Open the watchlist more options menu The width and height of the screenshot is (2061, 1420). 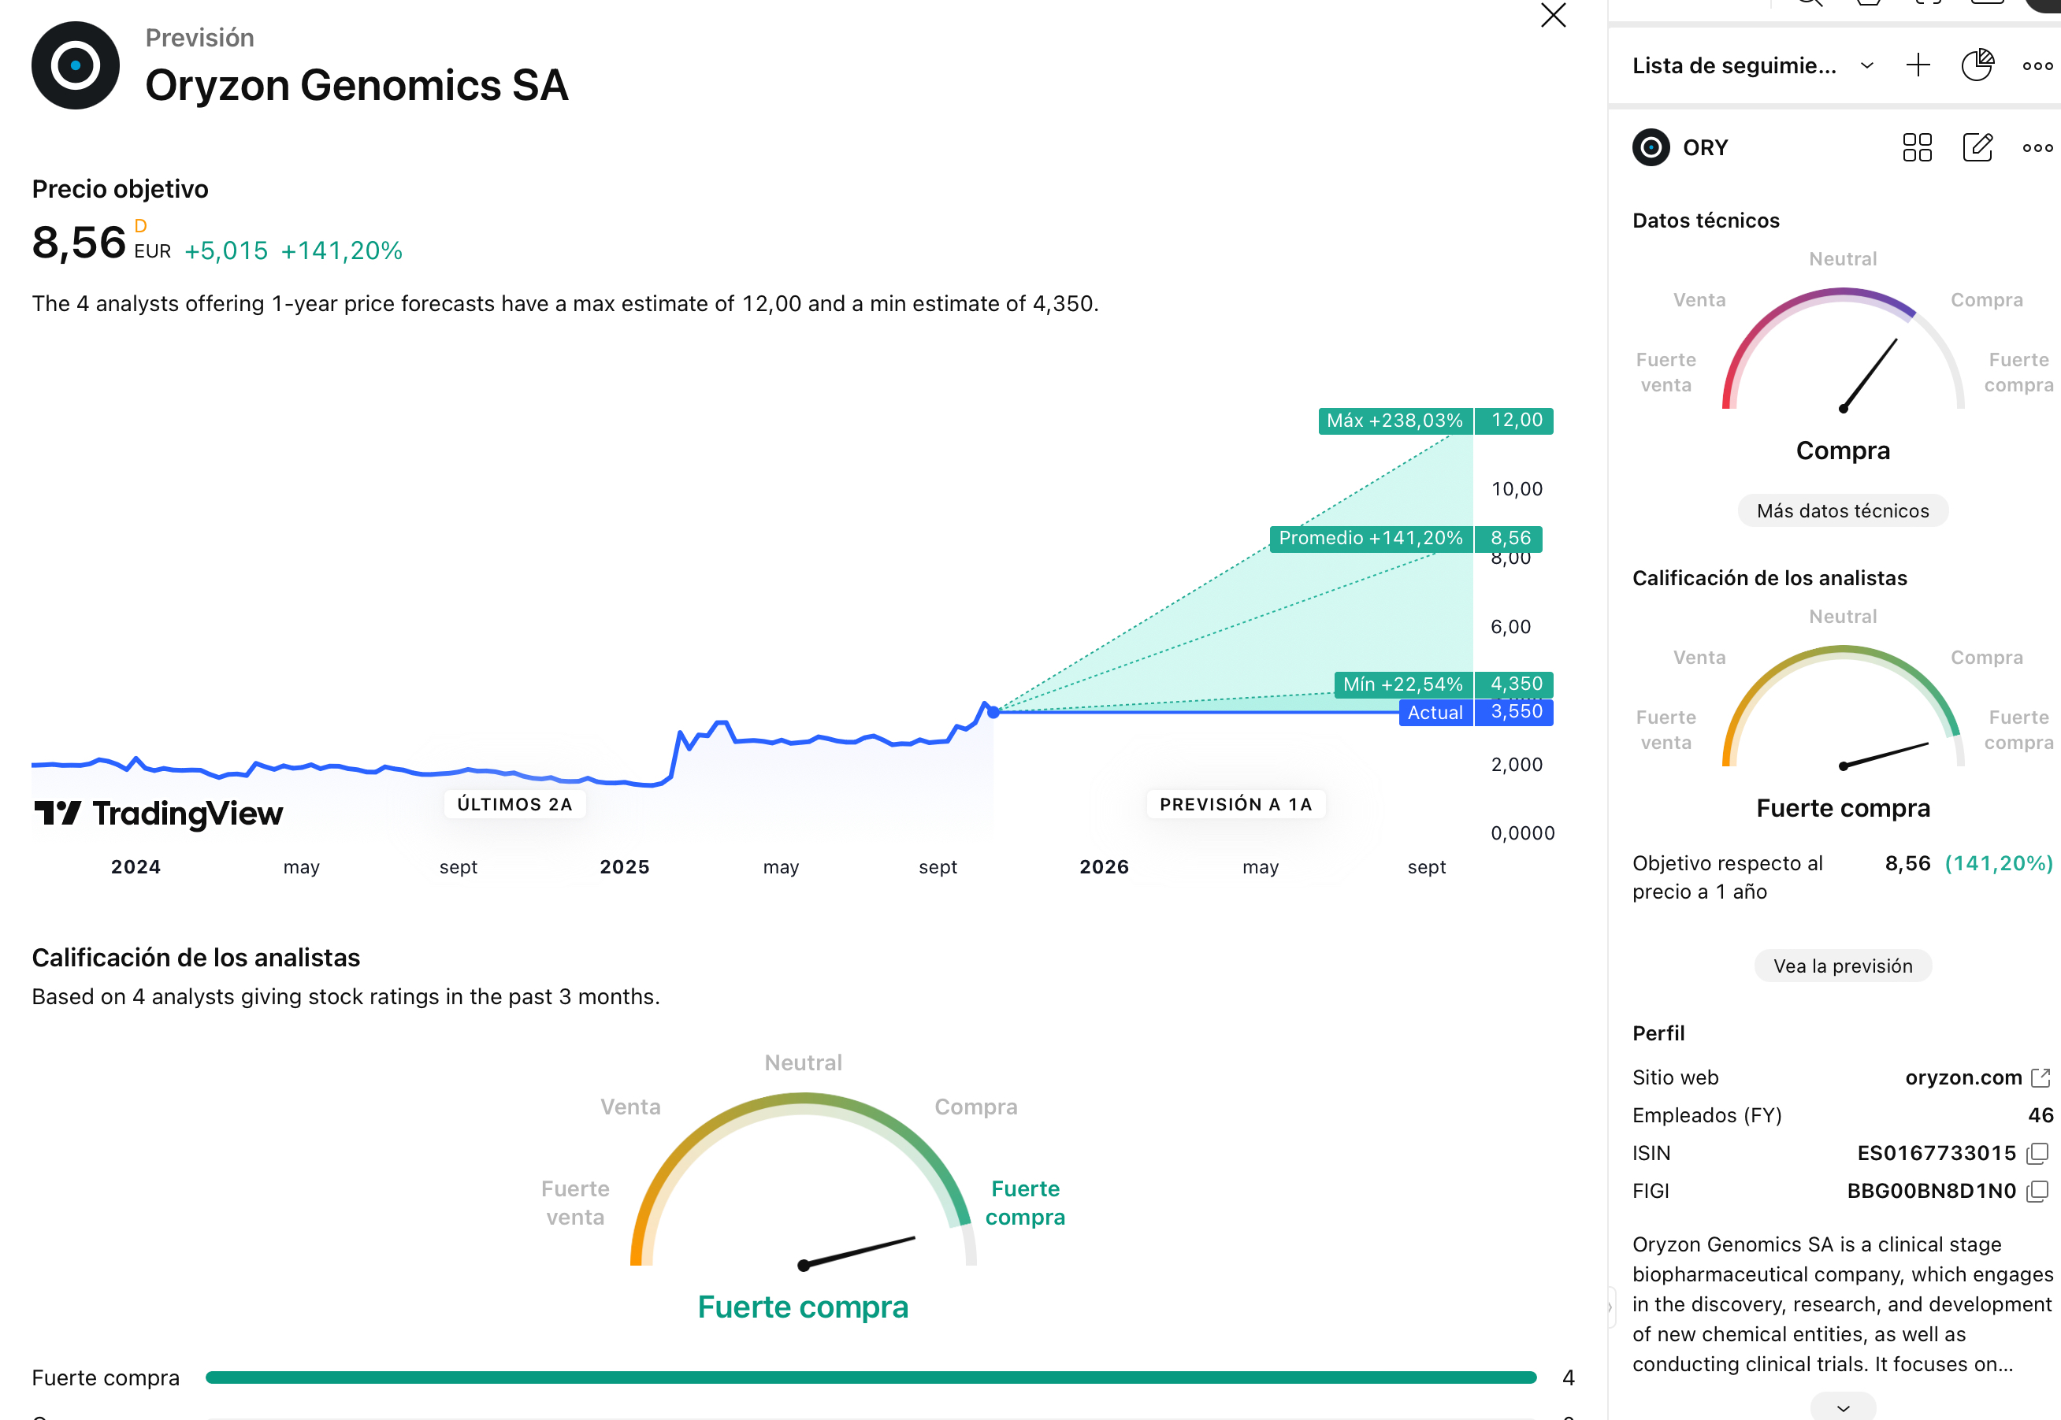tap(2037, 66)
